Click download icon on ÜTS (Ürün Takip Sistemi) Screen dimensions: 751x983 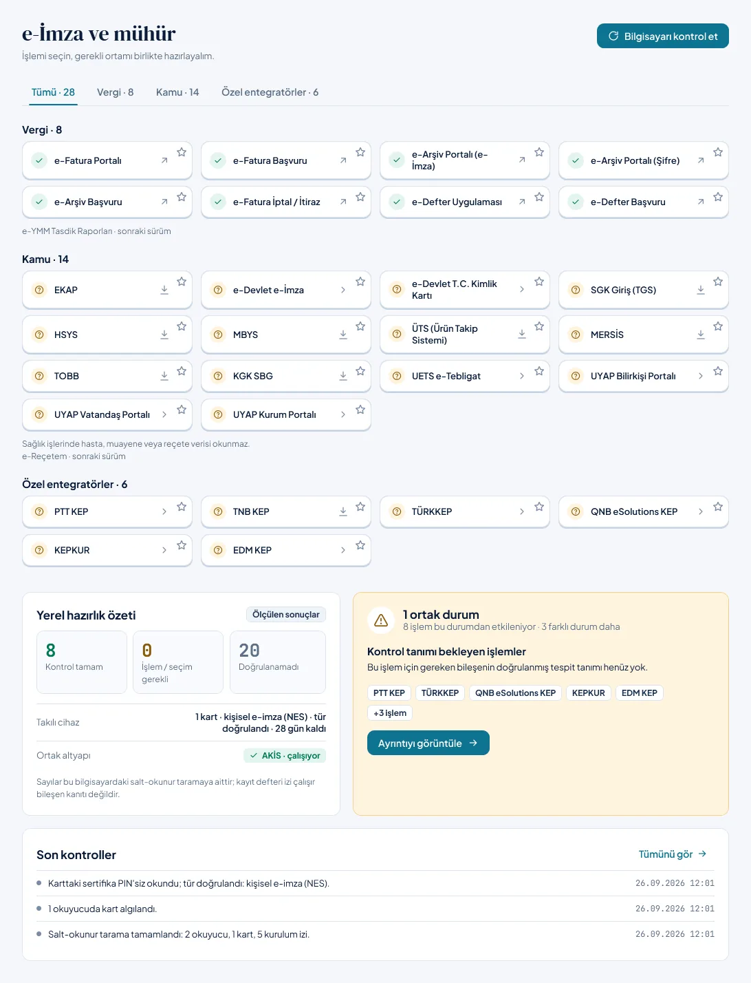pos(522,334)
